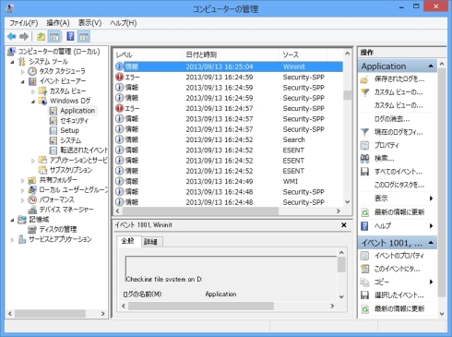Expand the カスタム ビュー tree node arrow

click(33, 91)
